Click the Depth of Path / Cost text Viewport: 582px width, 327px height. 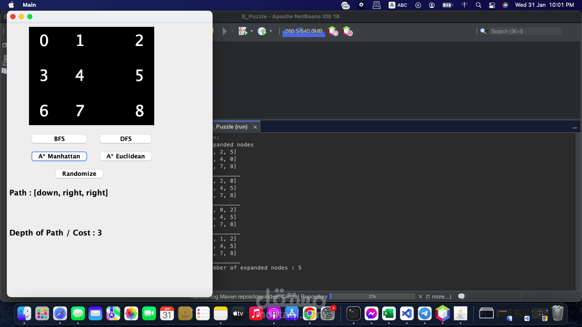pos(56,233)
